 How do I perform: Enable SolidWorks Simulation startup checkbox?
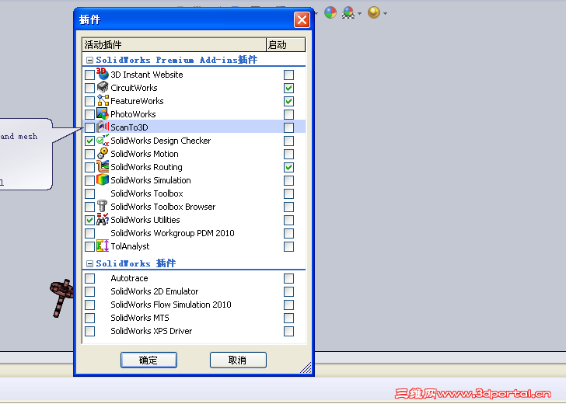pos(288,180)
